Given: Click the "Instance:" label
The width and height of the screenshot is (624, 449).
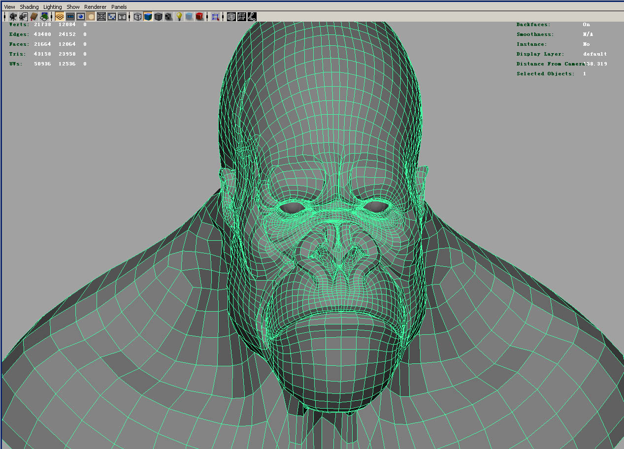Looking at the screenshot, I should tap(532, 44).
